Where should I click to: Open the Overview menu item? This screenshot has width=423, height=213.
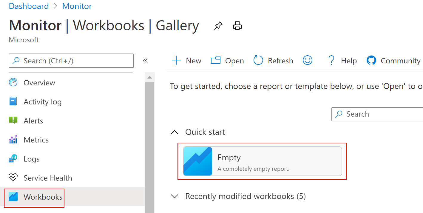coord(72,82)
